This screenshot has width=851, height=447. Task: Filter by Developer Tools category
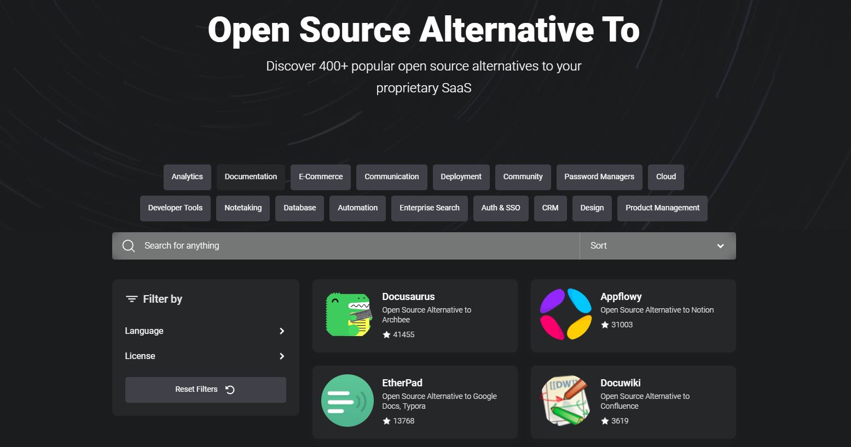175,208
